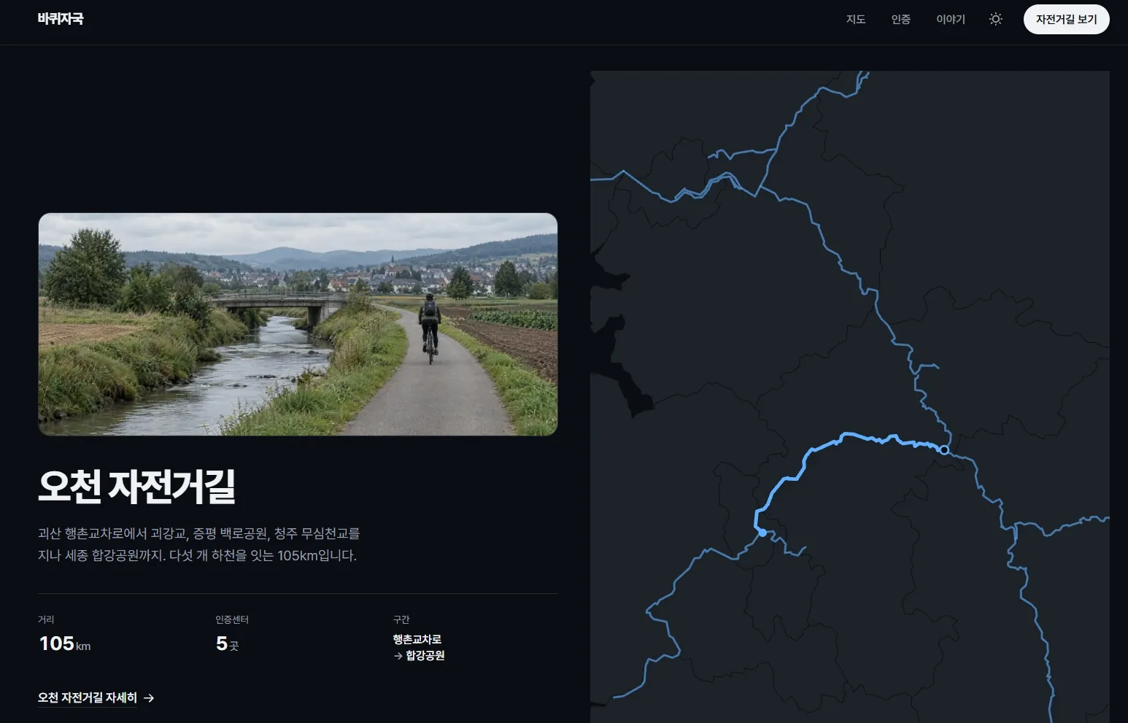Click the 자전거길 보기 button
Viewport: 1128px width, 723px height.
pos(1066,20)
